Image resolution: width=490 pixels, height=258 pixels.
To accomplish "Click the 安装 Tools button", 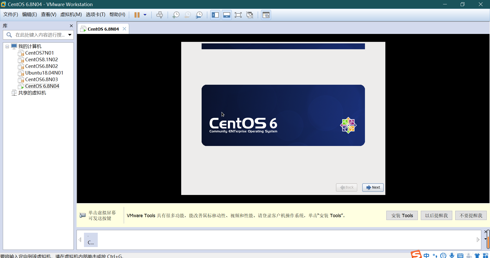I will [402, 215].
